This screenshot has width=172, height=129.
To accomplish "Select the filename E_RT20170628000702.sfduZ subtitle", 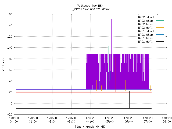I will coord(90,9).
